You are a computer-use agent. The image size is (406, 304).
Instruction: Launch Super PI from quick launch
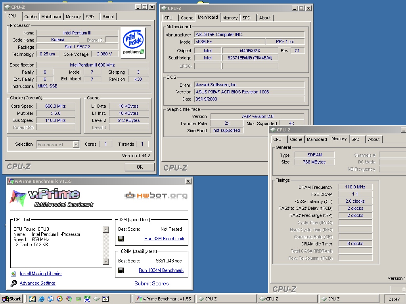tap(87, 299)
